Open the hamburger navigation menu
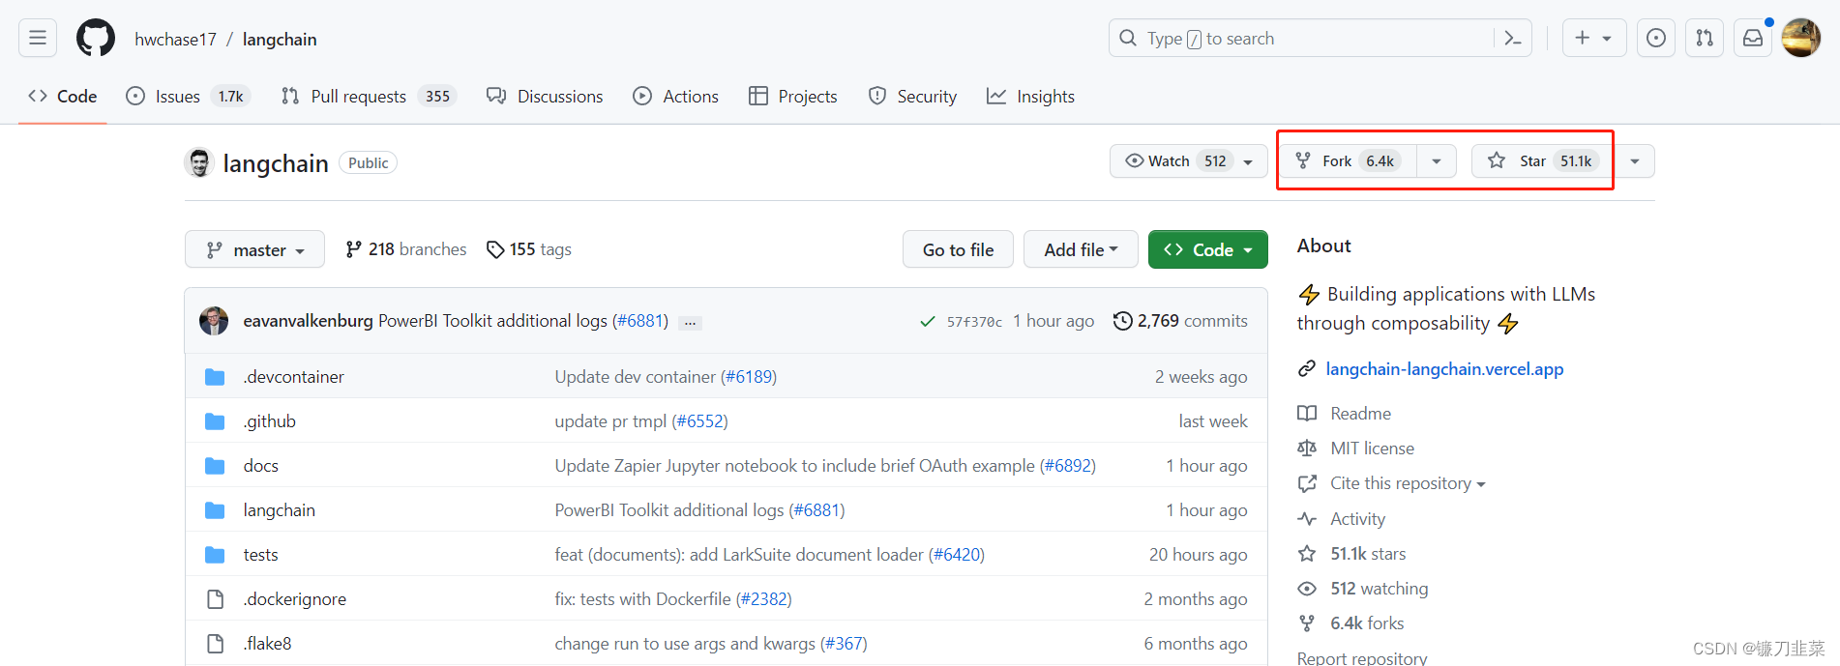The width and height of the screenshot is (1840, 666). pos(38,39)
